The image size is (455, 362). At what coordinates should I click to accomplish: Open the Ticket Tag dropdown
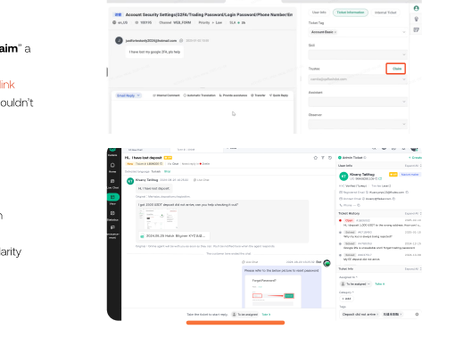coord(358,32)
